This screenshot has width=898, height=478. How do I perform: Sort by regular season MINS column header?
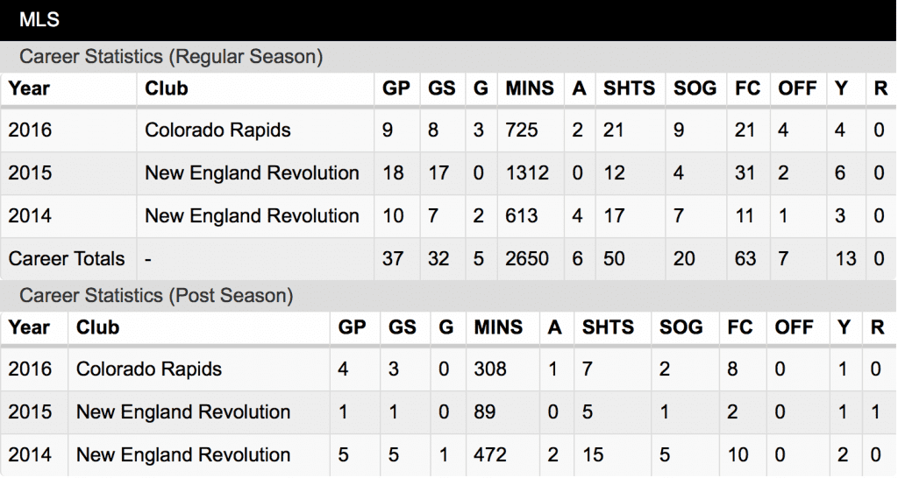pyautogui.click(x=530, y=88)
